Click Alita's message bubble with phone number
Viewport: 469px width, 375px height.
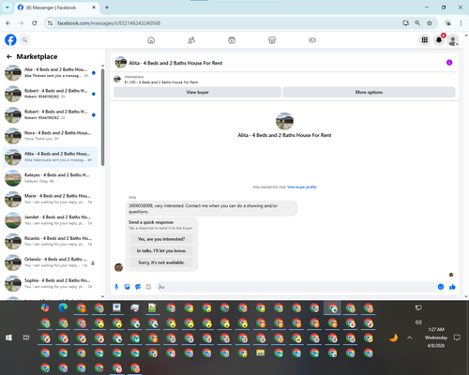[211, 208]
